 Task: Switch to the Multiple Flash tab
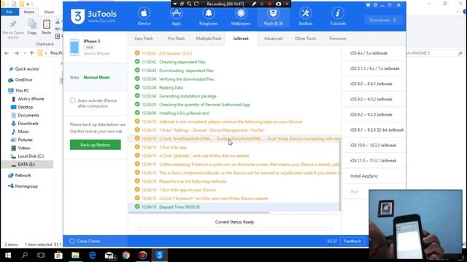(x=209, y=39)
